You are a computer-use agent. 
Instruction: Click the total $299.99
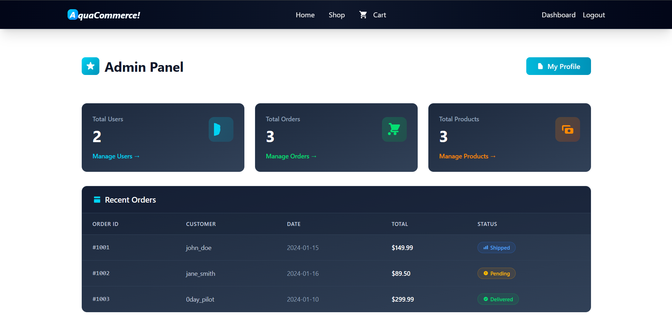[x=403, y=299]
